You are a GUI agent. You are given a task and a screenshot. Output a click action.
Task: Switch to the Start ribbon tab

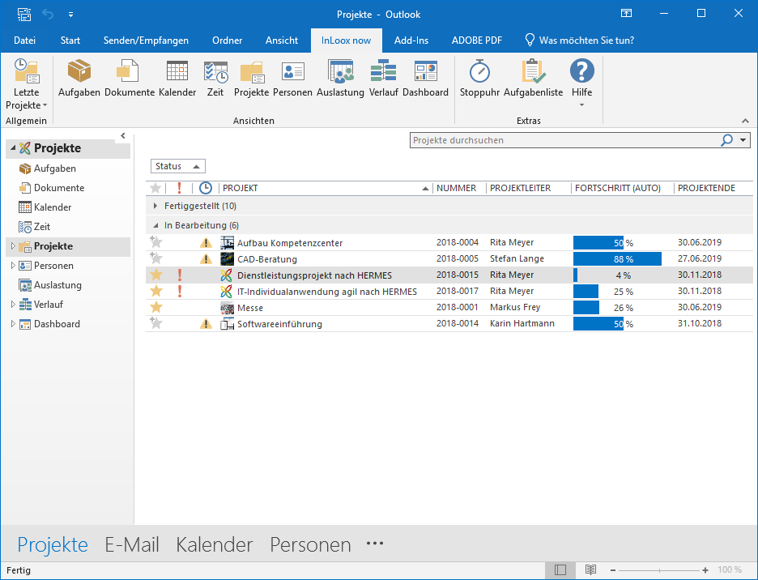(x=70, y=41)
